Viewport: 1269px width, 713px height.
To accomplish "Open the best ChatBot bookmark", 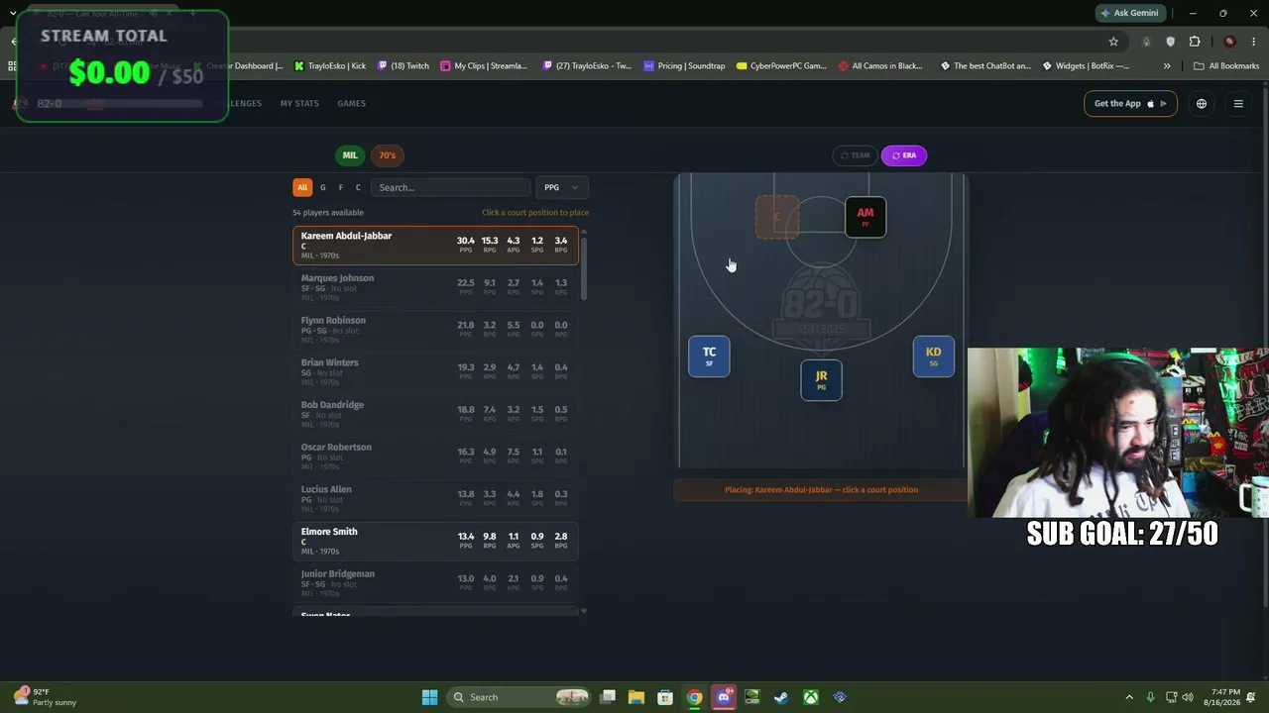I will click(x=985, y=66).
